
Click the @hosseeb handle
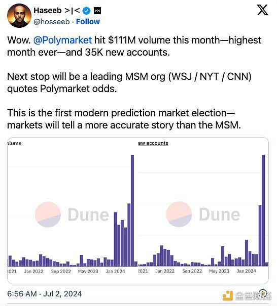[52, 22]
